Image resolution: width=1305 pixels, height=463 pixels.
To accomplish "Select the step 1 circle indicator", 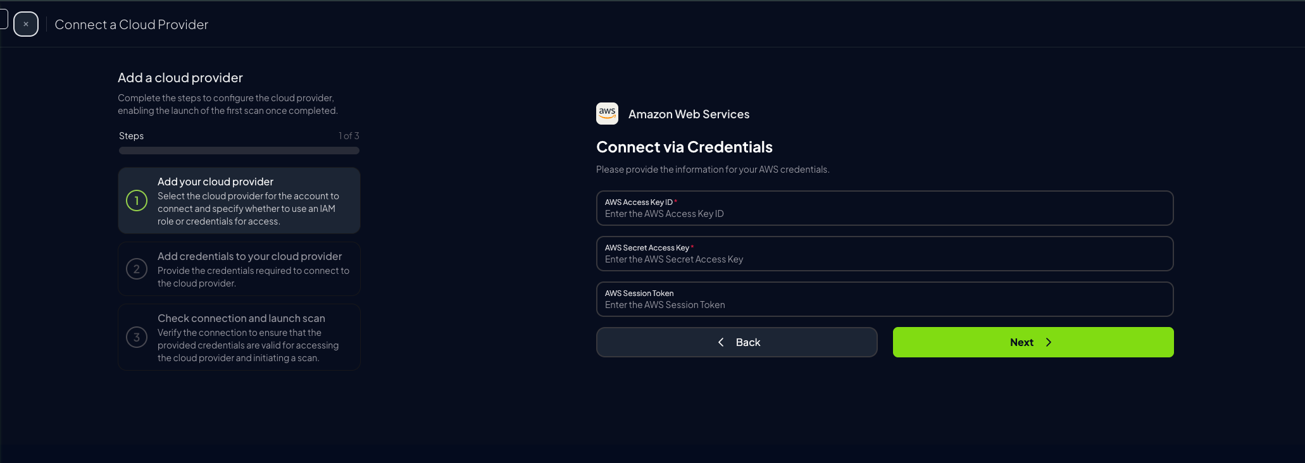I will point(137,201).
